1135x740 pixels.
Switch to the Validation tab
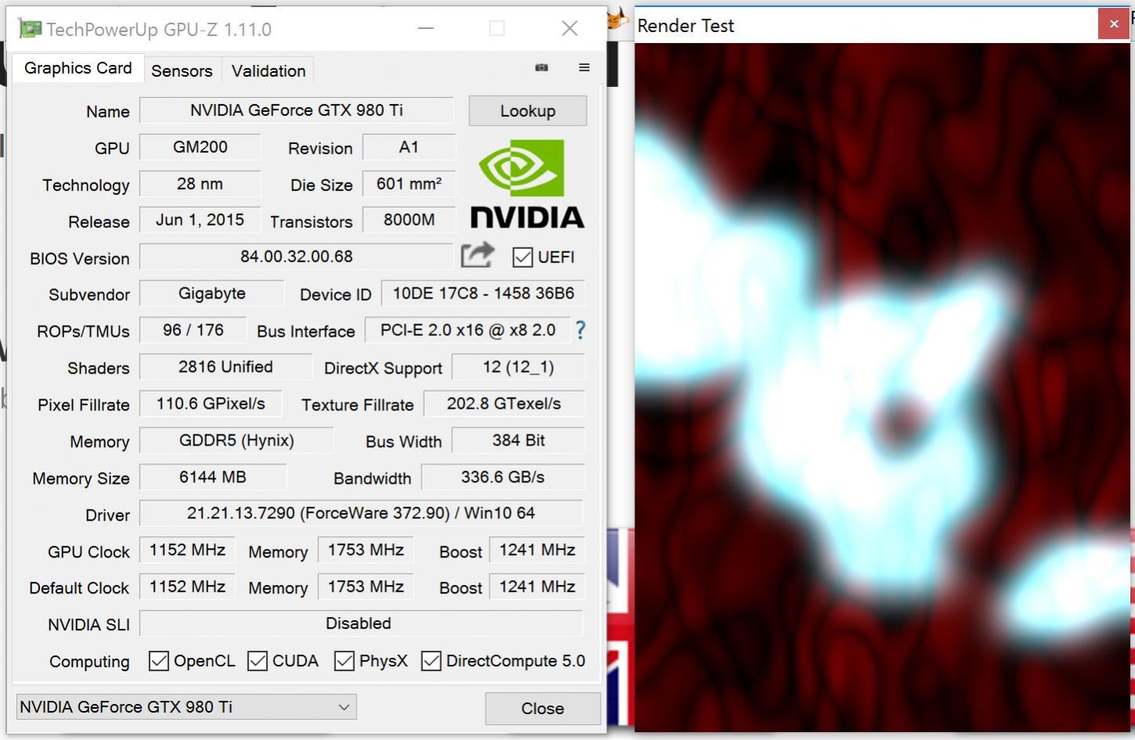coord(269,70)
